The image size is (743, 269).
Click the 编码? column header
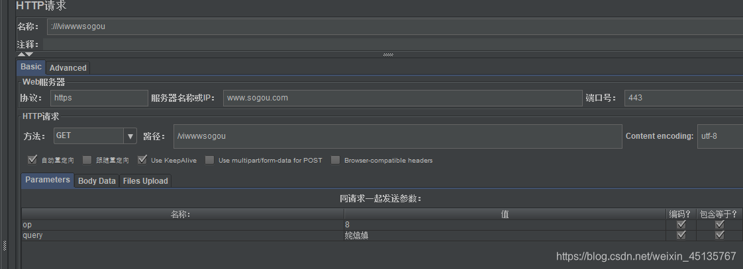[x=681, y=214]
